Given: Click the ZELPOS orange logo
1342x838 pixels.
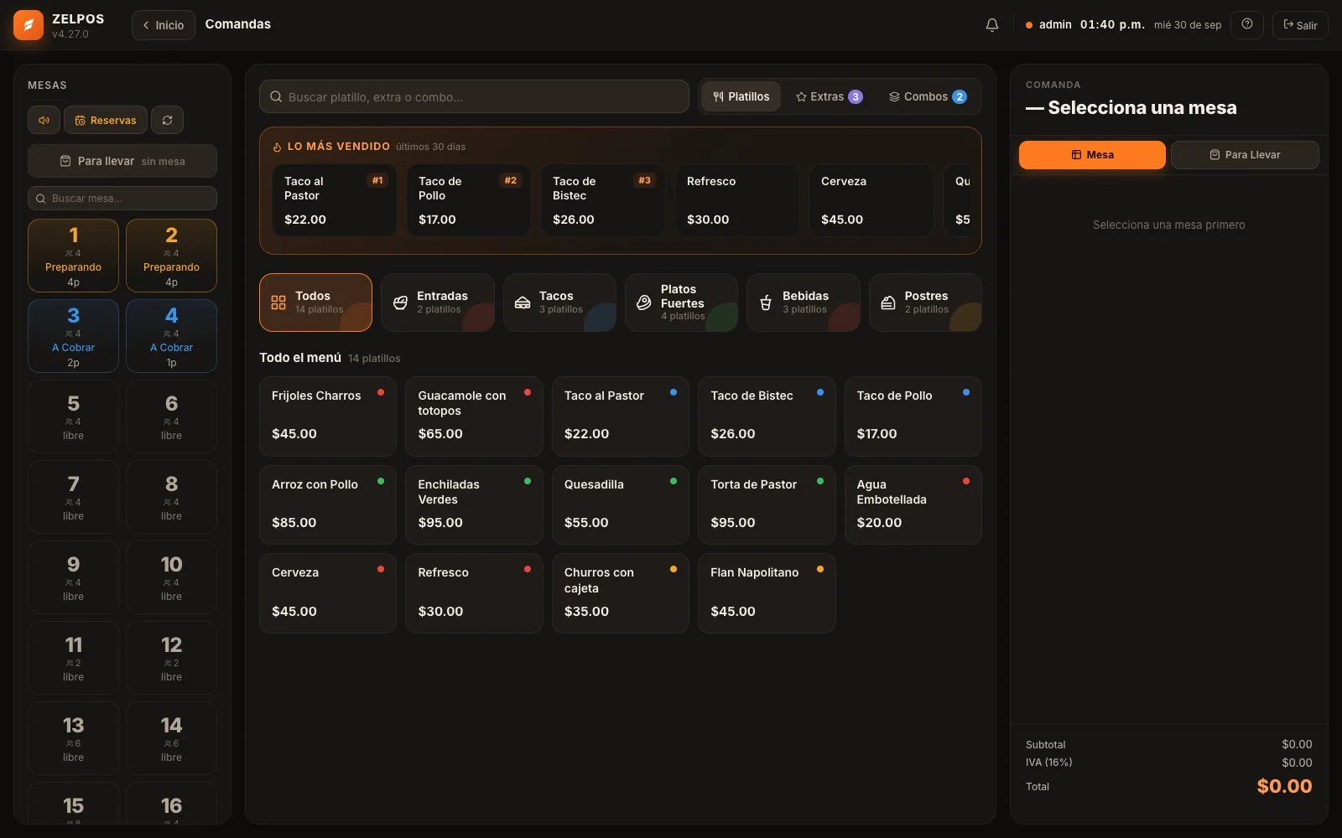Looking at the screenshot, I should point(29,25).
